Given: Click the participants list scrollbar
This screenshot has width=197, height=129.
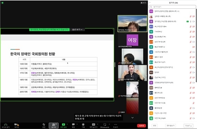Looking at the screenshot, I should (x=196, y=45).
